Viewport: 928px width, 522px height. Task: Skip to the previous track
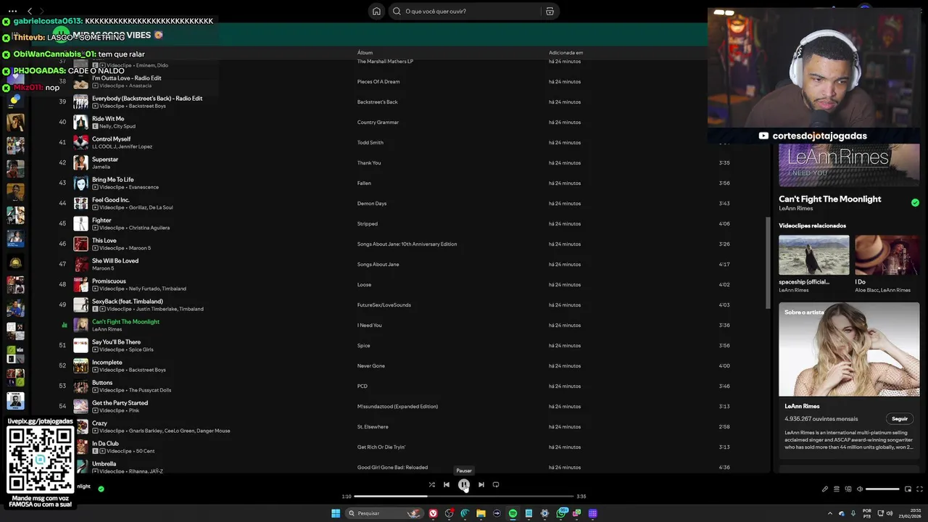(x=447, y=484)
